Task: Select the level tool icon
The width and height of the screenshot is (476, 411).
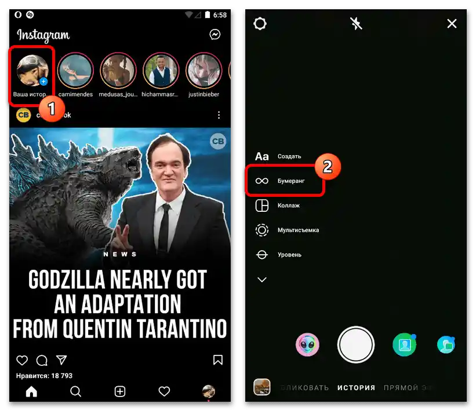Action: tap(261, 255)
